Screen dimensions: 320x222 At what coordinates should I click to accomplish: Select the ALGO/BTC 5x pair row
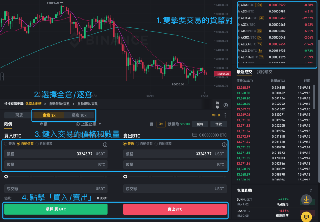(276, 44)
